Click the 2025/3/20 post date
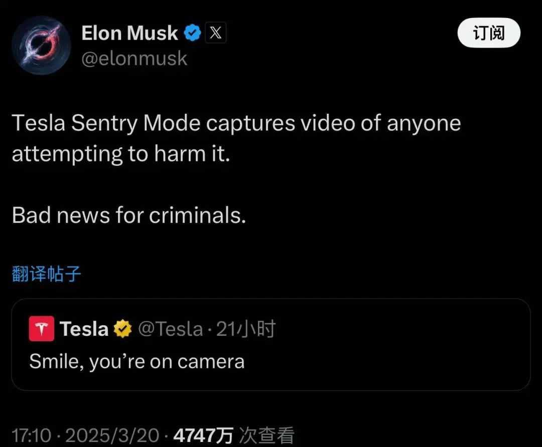The width and height of the screenshot is (542, 447). coord(111,434)
